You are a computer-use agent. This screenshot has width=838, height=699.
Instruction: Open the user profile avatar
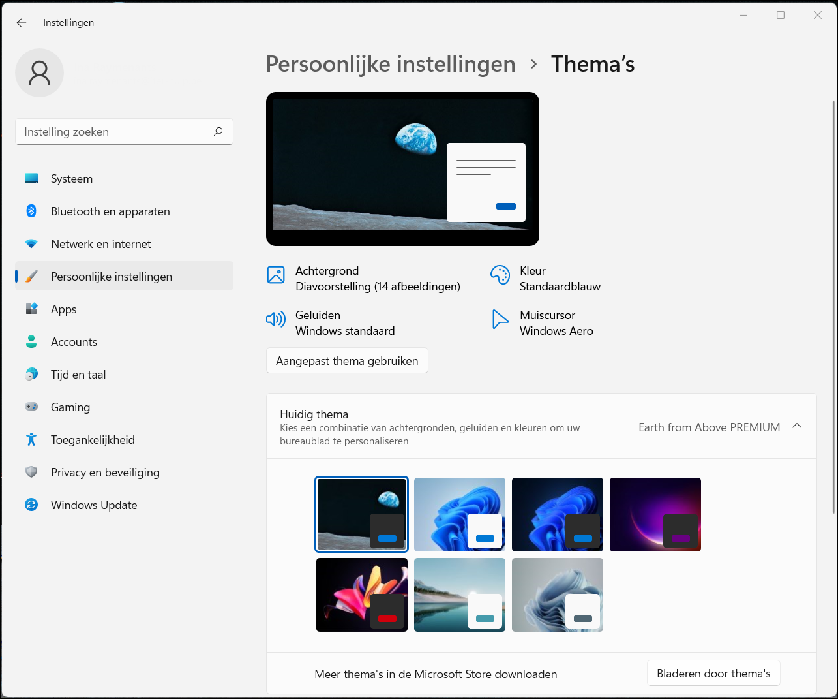pyautogui.click(x=39, y=72)
